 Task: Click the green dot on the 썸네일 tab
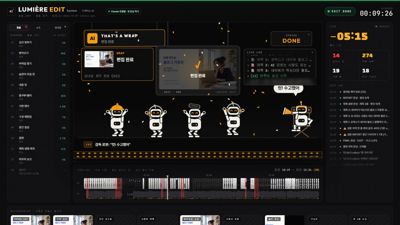(x=65, y=26)
